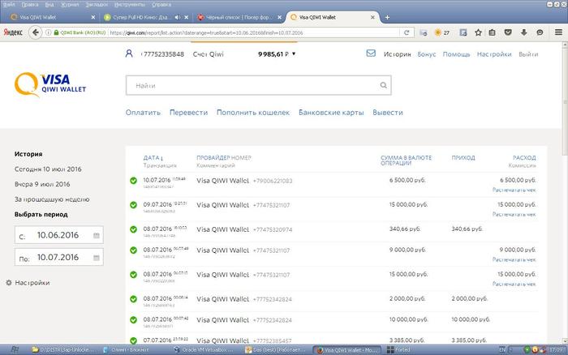The image size is (568, 355).
Task: Switch to Чёрный список tab
Action: point(239,17)
